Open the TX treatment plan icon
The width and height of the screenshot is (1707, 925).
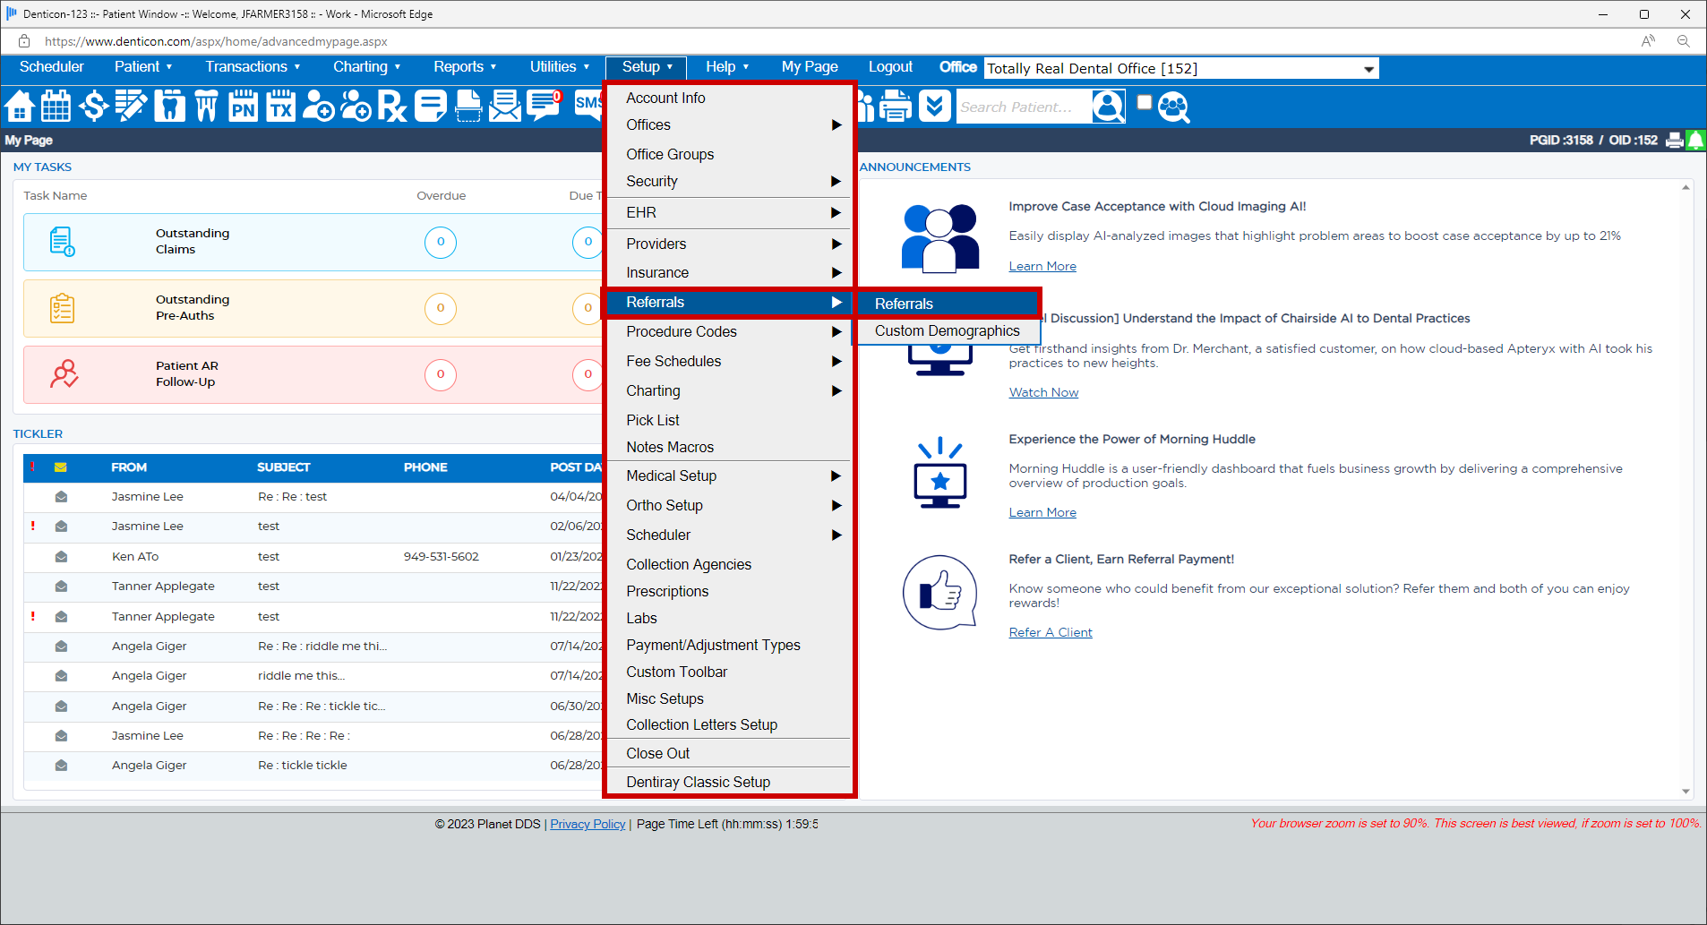(x=280, y=107)
